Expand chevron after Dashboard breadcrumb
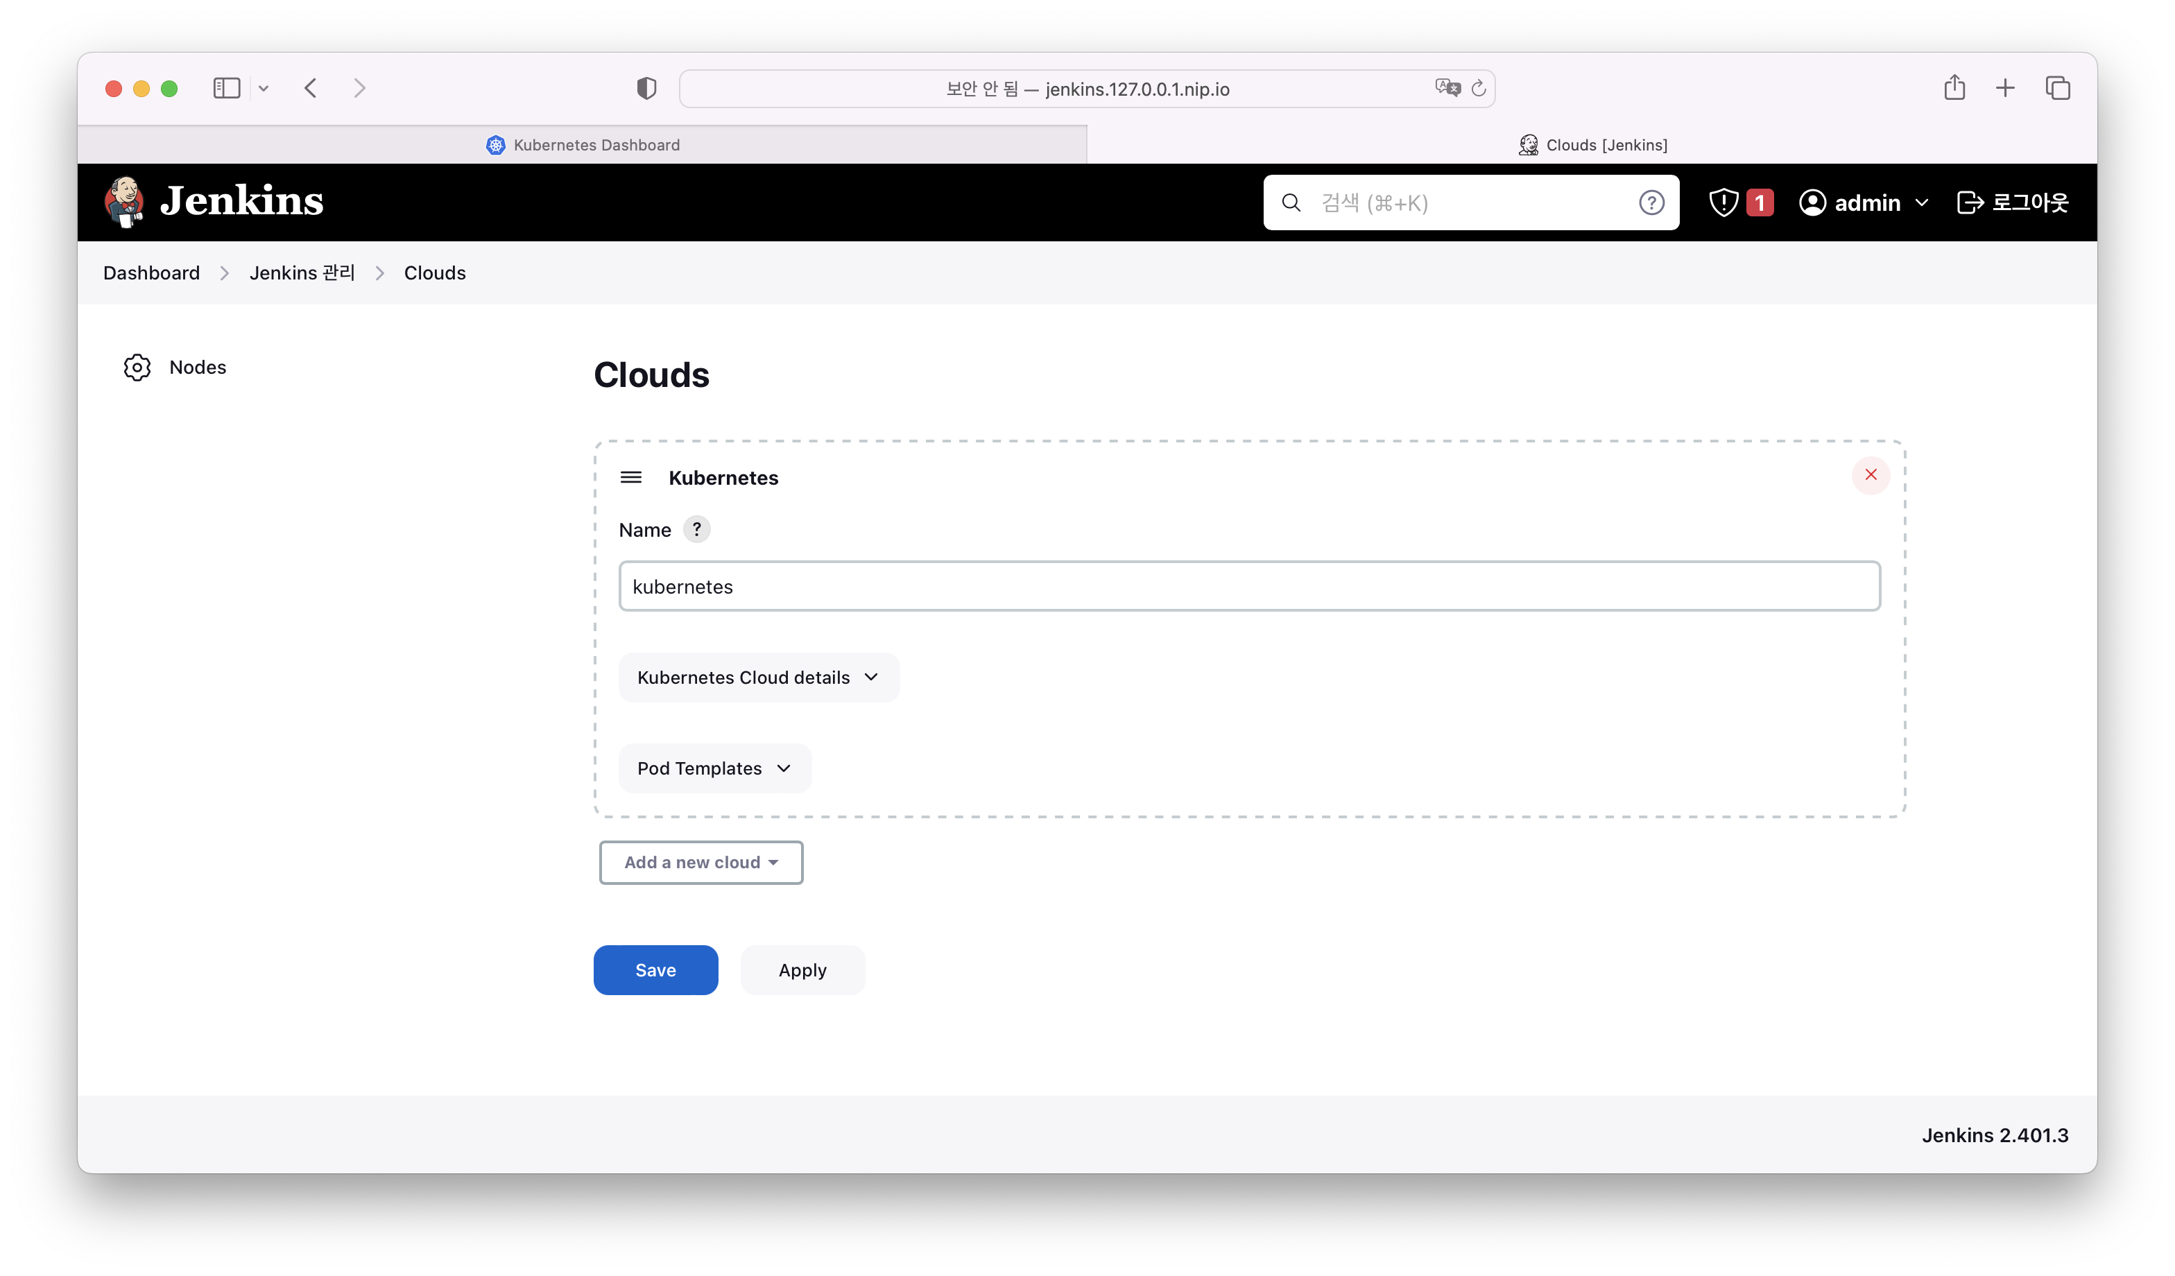This screenshot has width=2175, height=1276. (x=225, y=273)
